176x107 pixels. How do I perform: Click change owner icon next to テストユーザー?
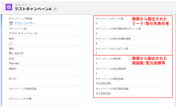(x=80, y=23)
